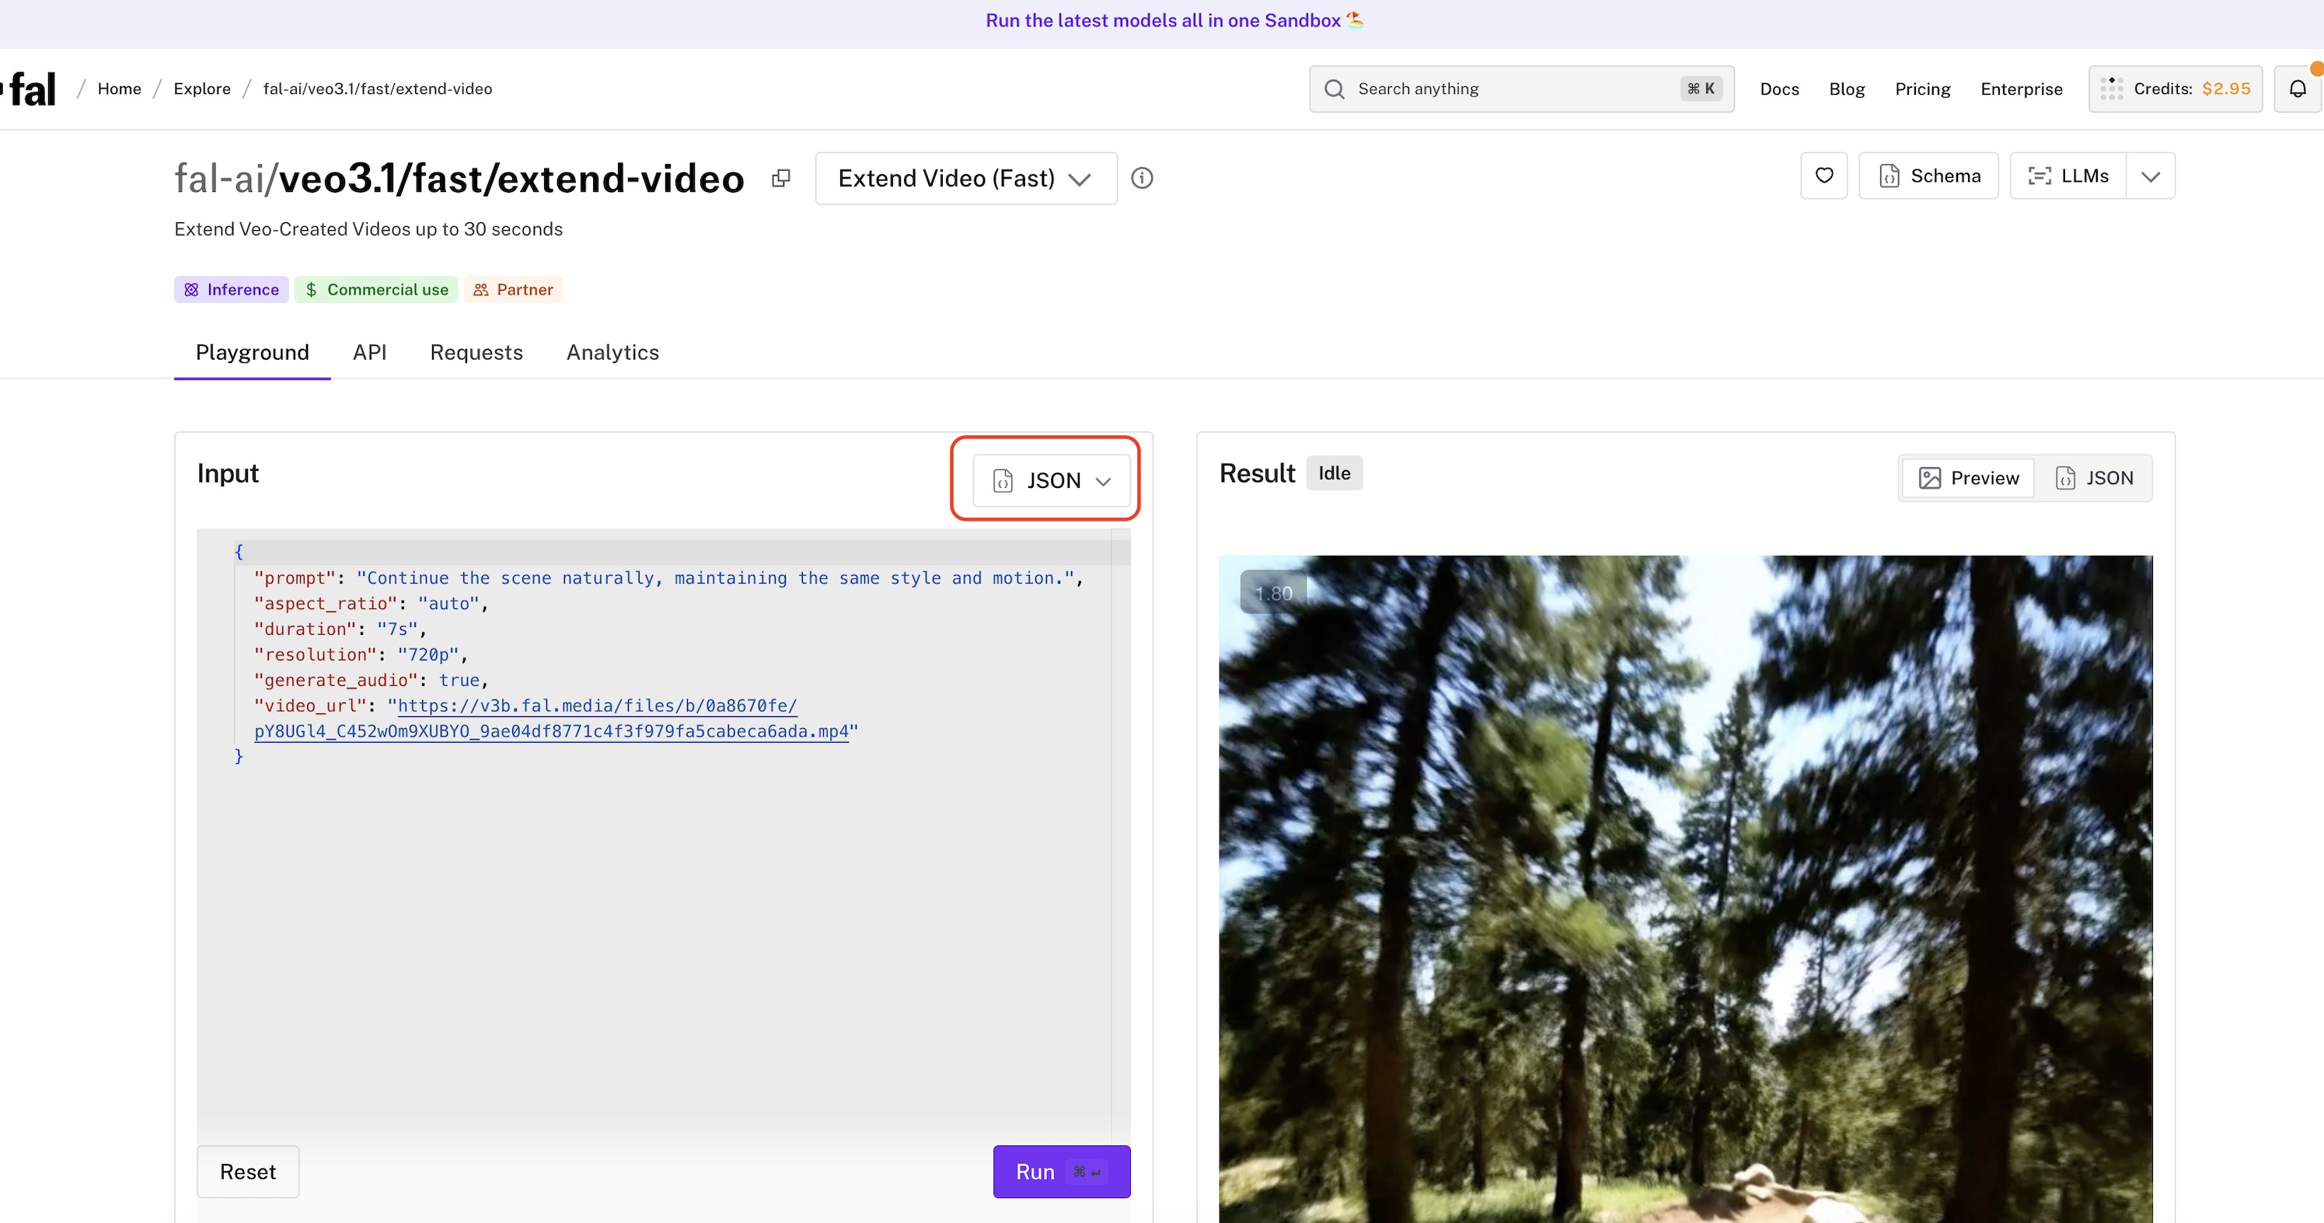The height and width of the screenshot is (1223, 2324).
Task: Click the Reset button
Action: 247,1172
